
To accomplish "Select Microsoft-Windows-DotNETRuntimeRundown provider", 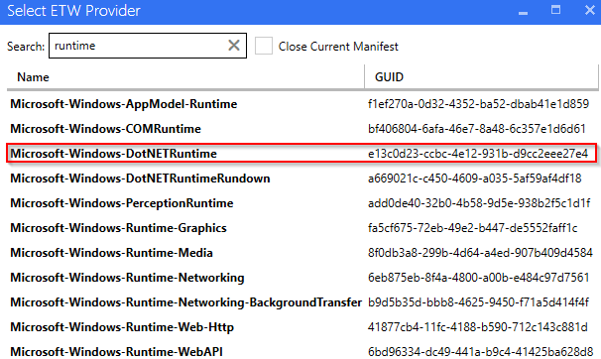I will (140, 179).
